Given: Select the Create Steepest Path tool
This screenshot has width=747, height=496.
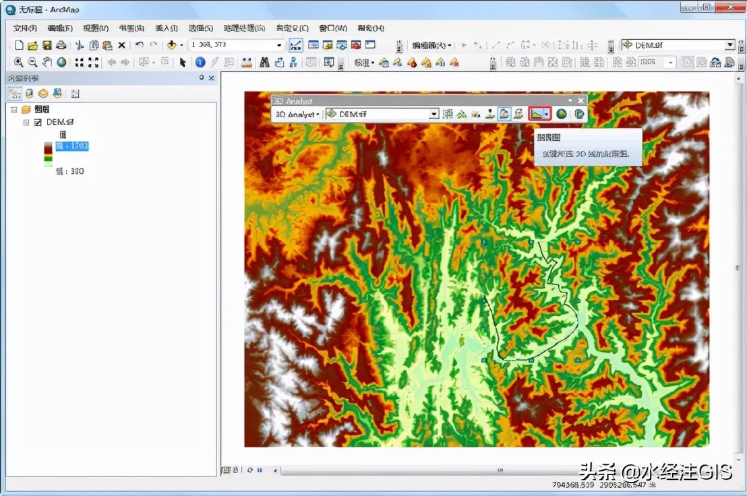Looking at the screenshot, I should tap(462, 115).
